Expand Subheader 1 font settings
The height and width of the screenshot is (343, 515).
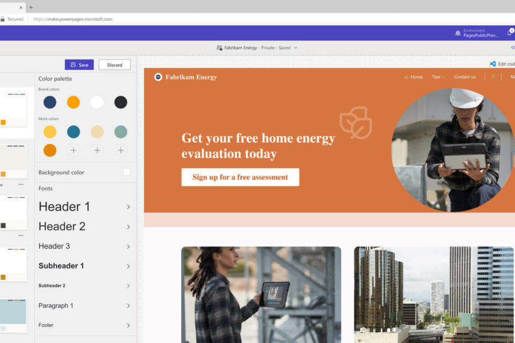(128, 266)
